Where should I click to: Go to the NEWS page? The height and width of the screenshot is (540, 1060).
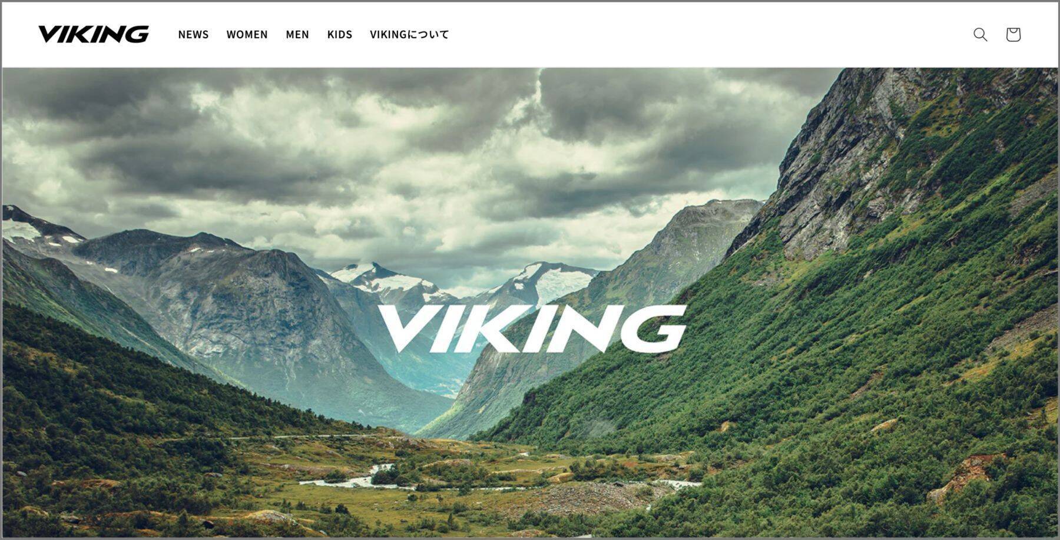click(x=193, y=35)
